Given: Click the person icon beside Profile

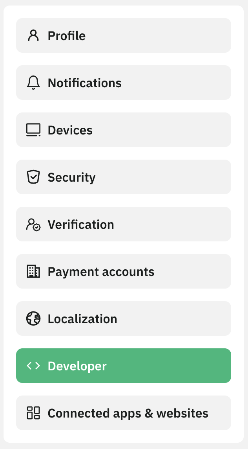Looking at the screenshot, I should point(33,36).
